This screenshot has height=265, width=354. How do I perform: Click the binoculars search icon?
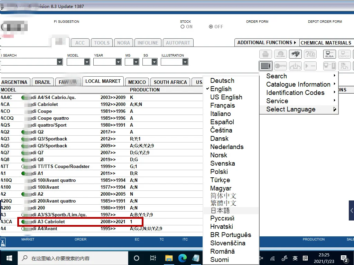pos(295,54)
